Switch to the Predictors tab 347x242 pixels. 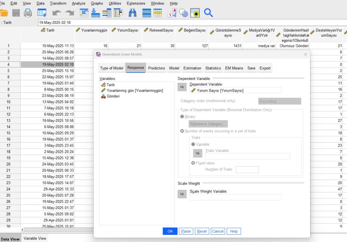[157, 68]
